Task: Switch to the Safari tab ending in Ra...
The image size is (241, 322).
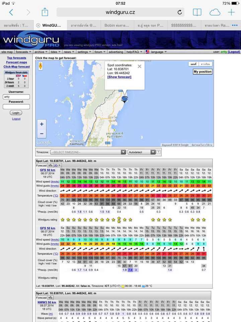Action: pyautogui.click(x=218, y=25)
